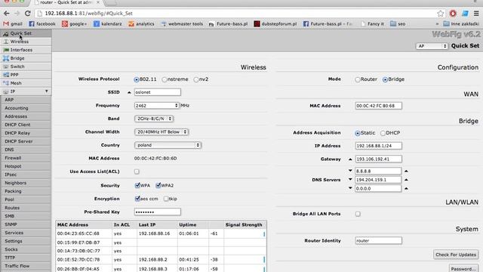Screen dimensions: 483x272
Task: Open the Frequency dropdown
Action: 156,106
